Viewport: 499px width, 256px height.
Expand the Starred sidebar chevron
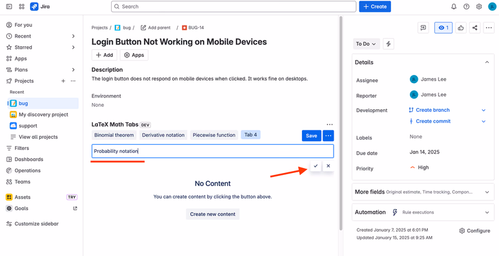[x=73, y=47]
